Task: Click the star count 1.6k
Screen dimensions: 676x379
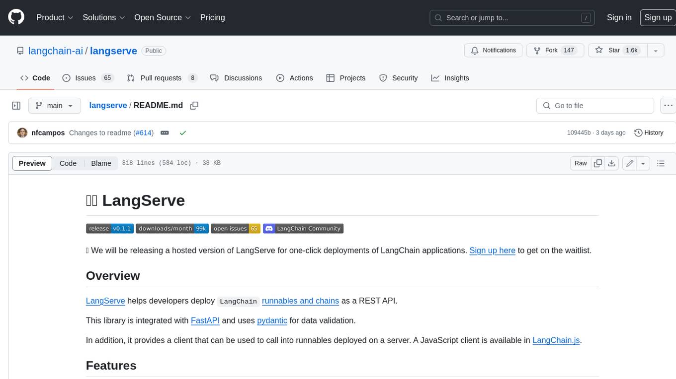Action: (x=632, y=50)
